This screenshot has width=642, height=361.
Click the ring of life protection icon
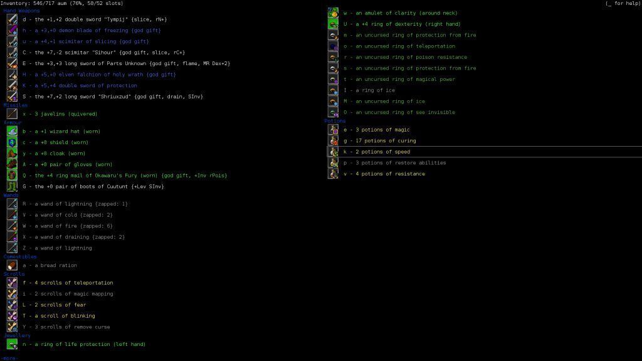pos(12,344)
